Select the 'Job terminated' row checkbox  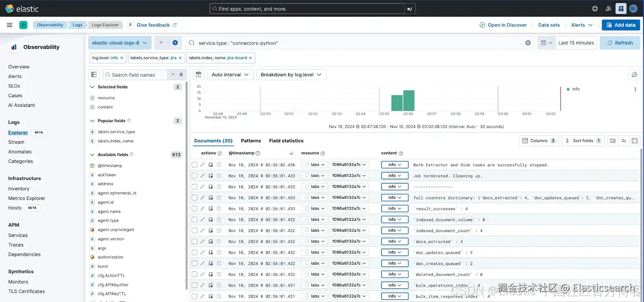[194, 175]
